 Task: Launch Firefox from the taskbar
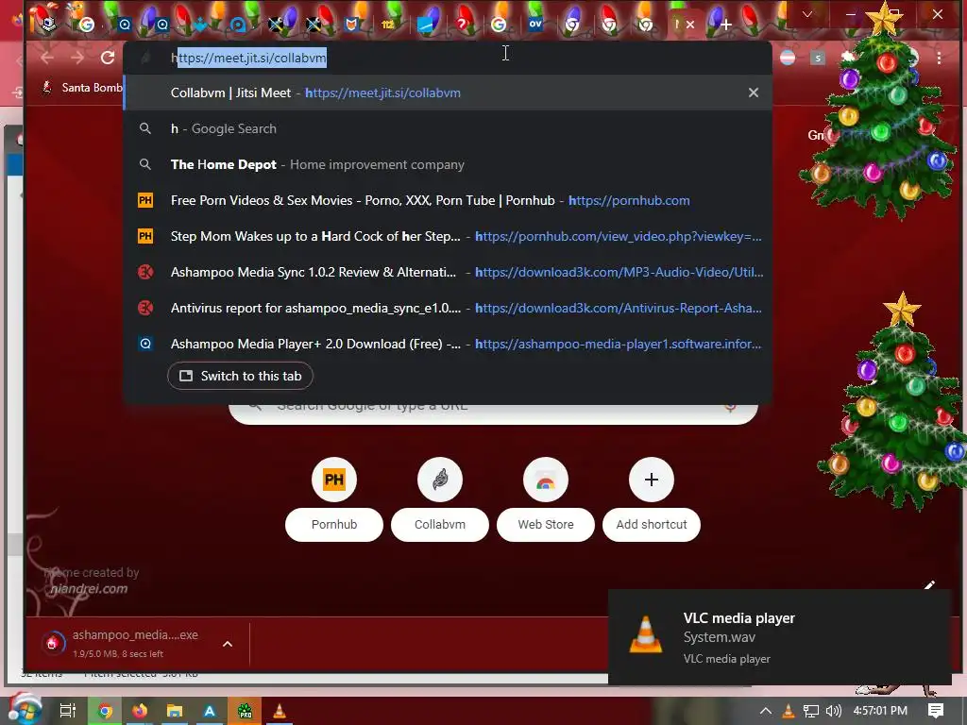pos(140,712)
